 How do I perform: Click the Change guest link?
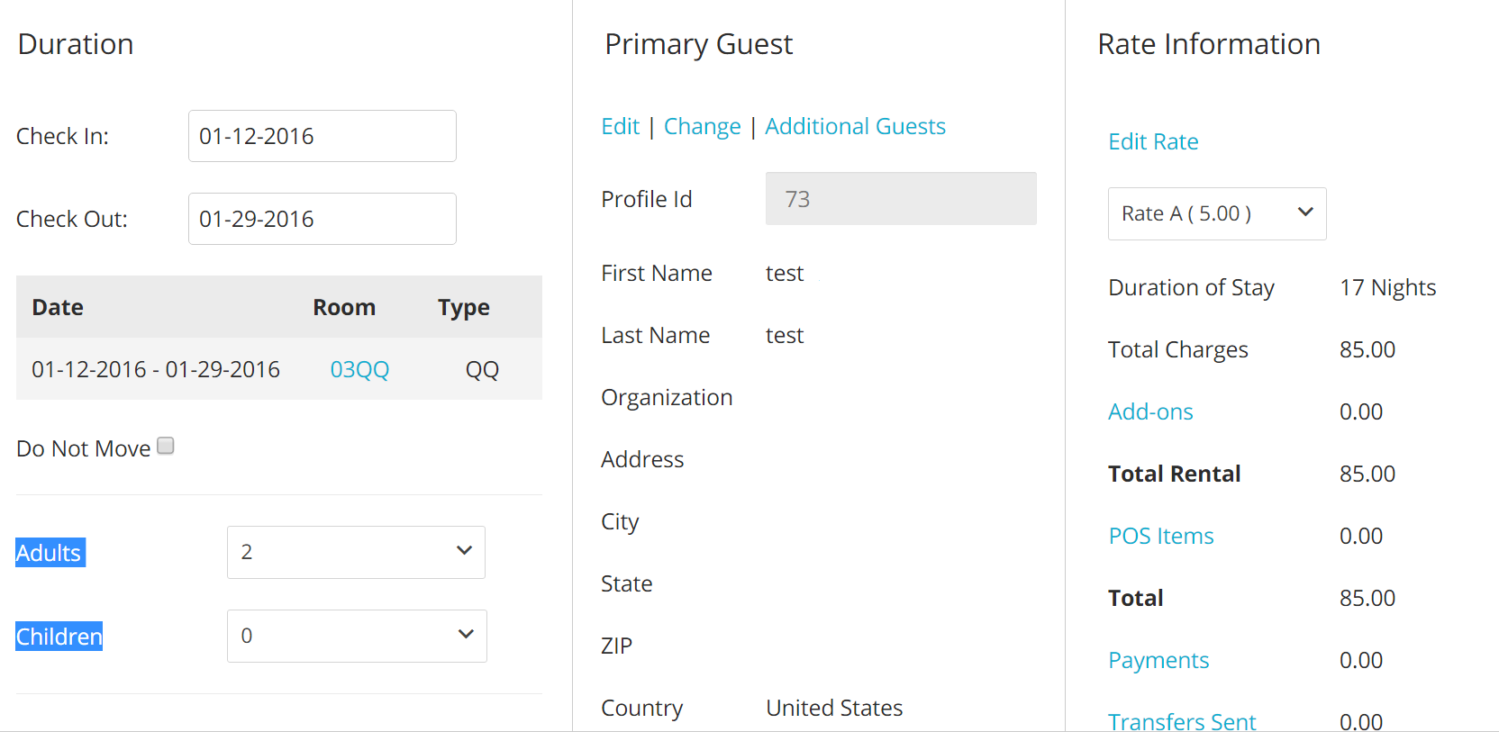(x=702, y=127)
